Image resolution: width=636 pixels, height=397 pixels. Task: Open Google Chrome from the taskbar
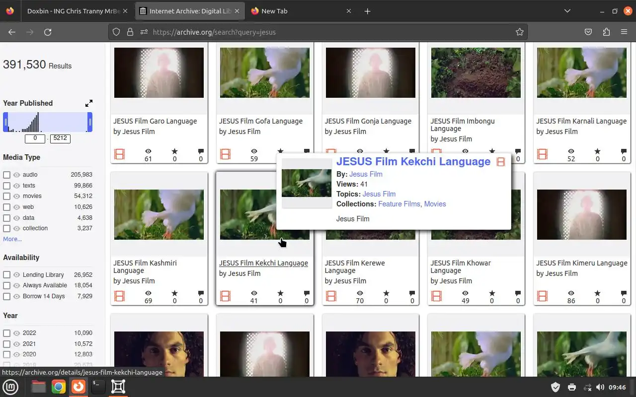(59, 387)
